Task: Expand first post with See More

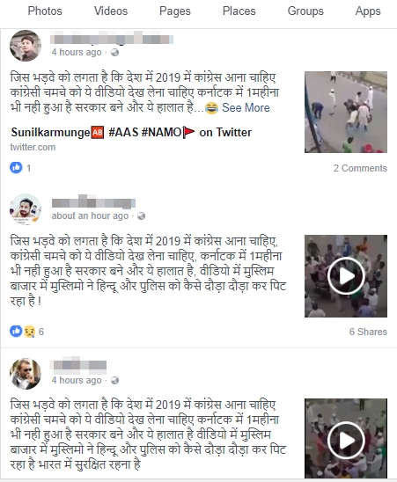Action: pyautogui.click(x=246, y=107)
